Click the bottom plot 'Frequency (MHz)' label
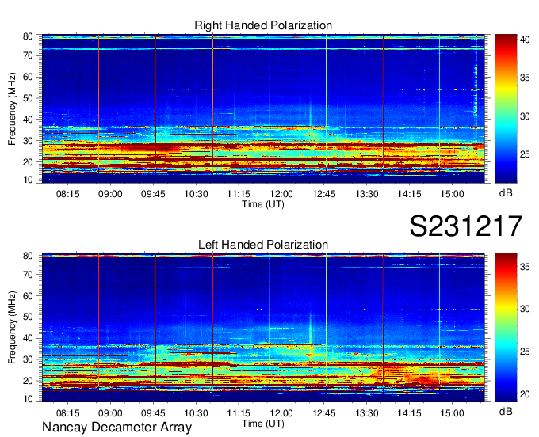The height and width of the screenshot is (437, 539). [x=12, y=328]
